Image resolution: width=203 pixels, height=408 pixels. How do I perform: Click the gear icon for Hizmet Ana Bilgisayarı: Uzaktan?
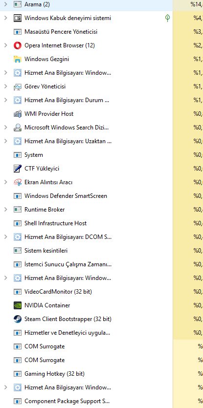(18, 141)
